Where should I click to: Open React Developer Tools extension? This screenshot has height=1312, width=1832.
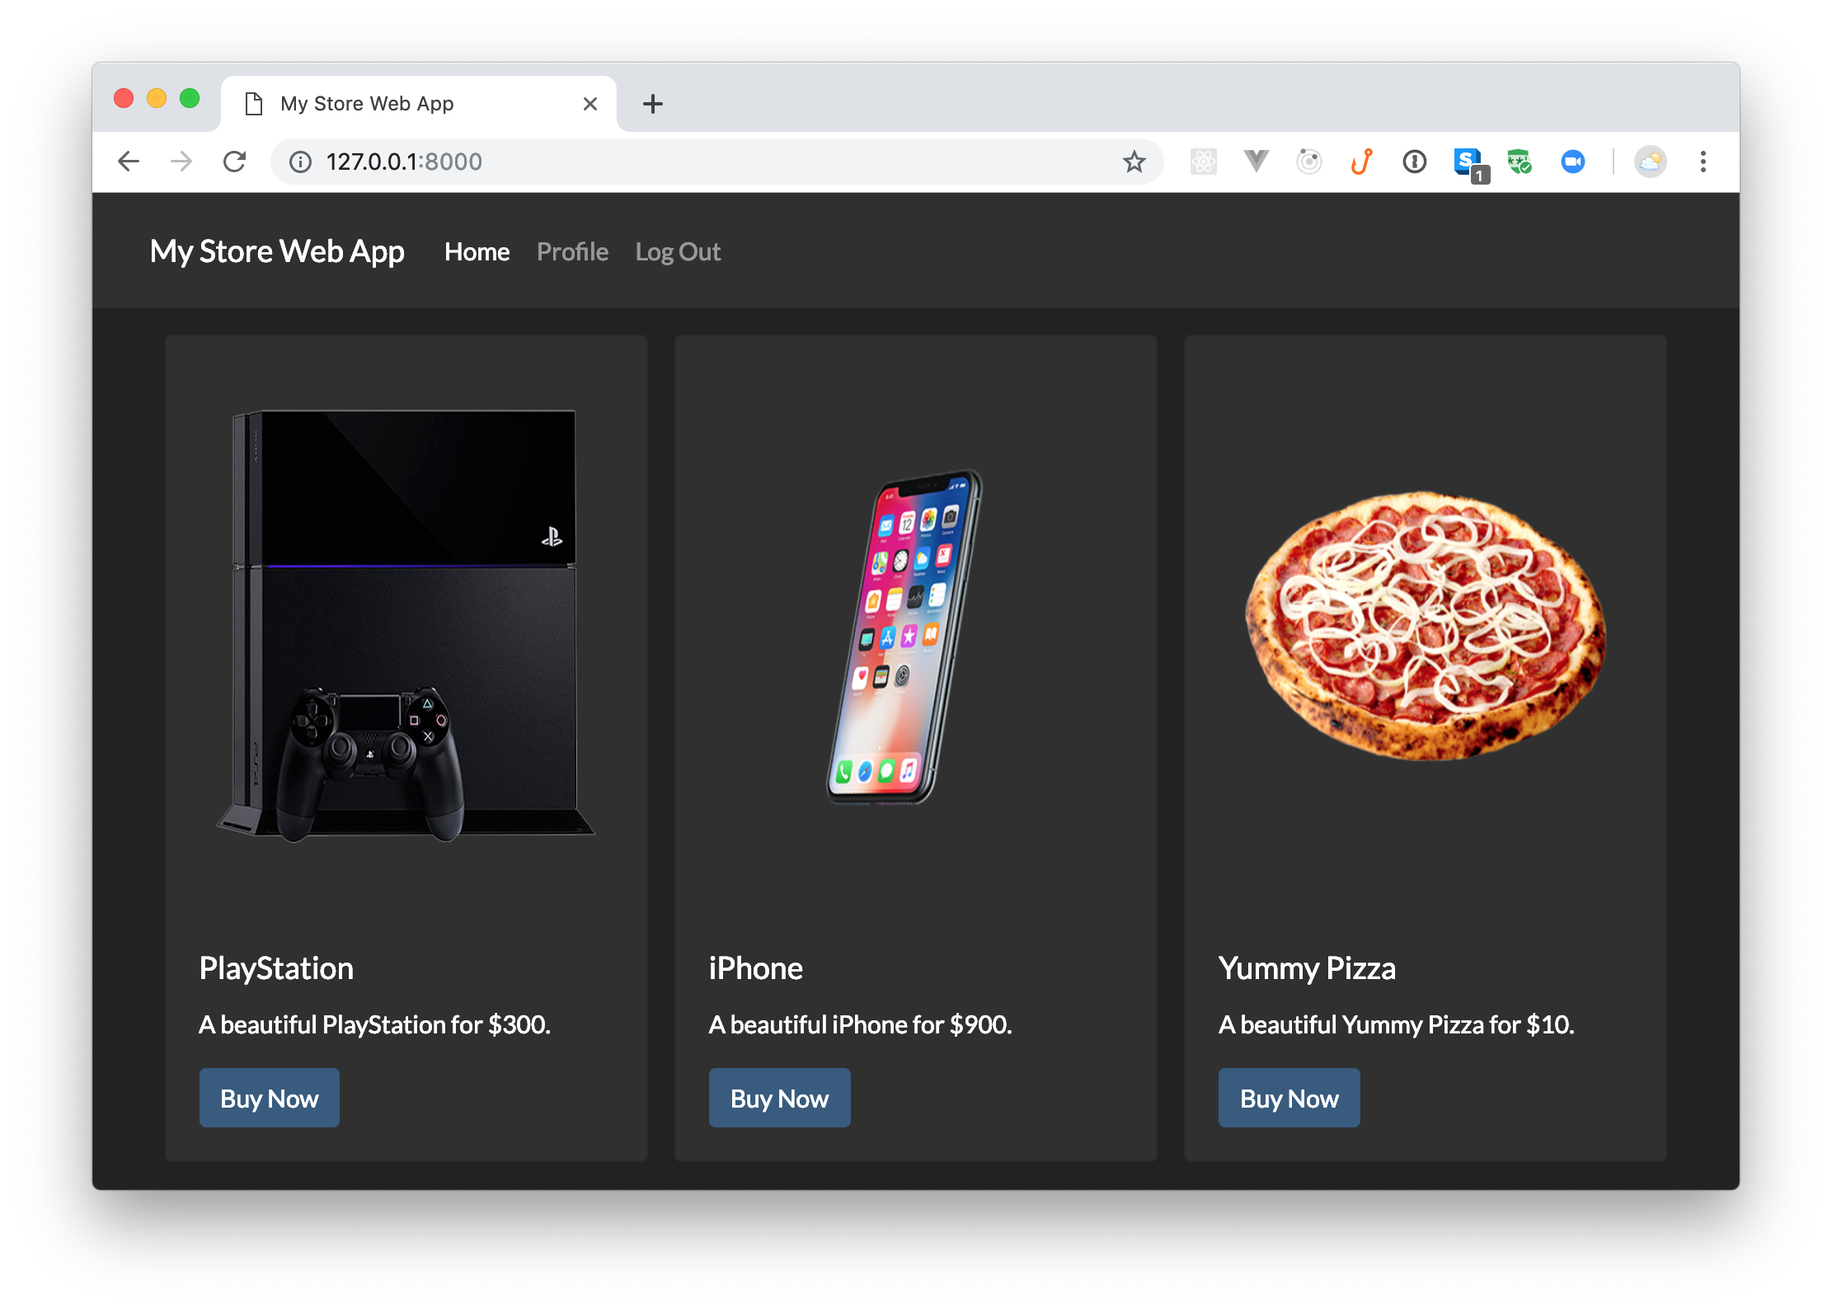(1203, 162)
